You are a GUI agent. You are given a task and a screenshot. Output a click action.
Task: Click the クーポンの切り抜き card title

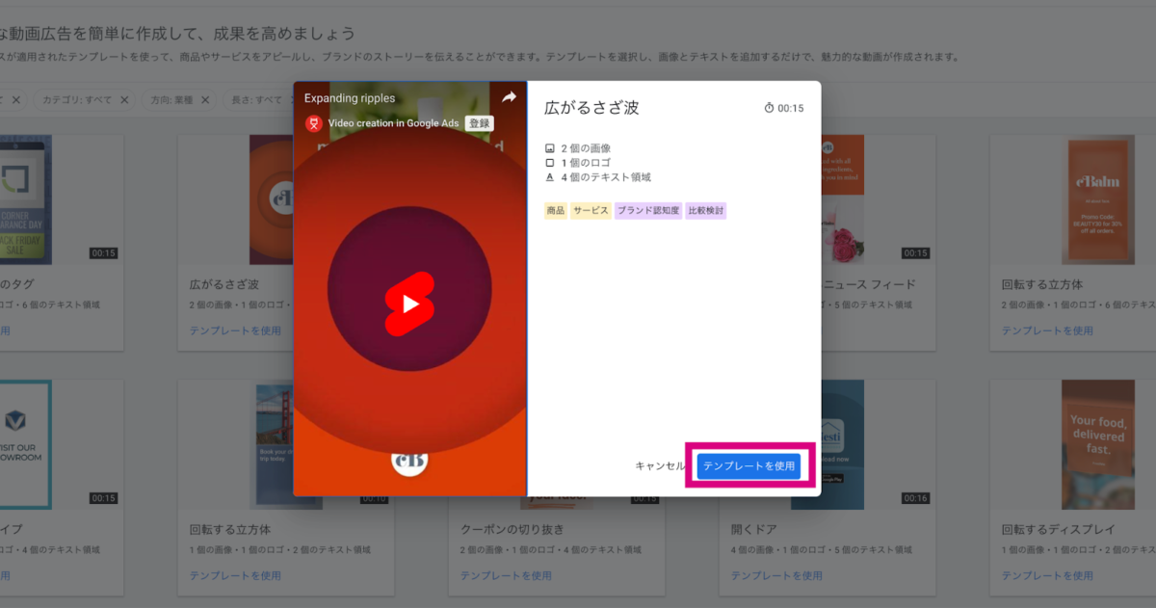512,530
